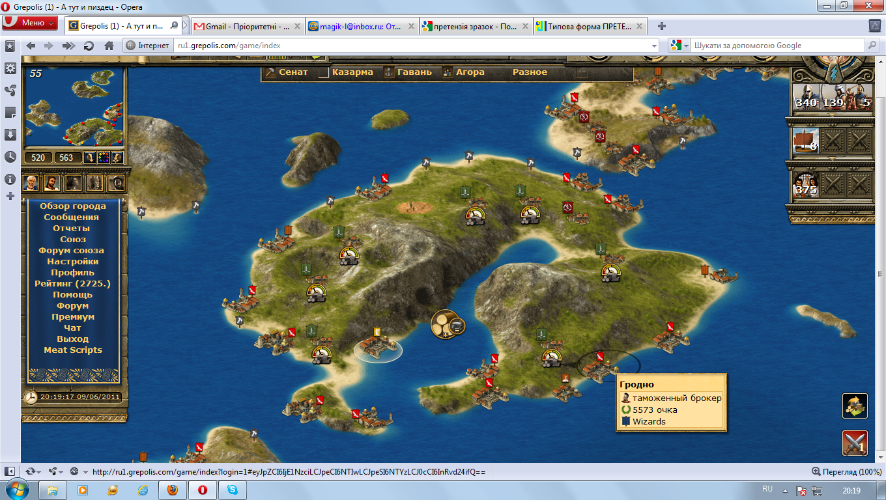Viewport: 886px width, 500px height.
Task: Open a new browser tab
Action: pos(662,26)
